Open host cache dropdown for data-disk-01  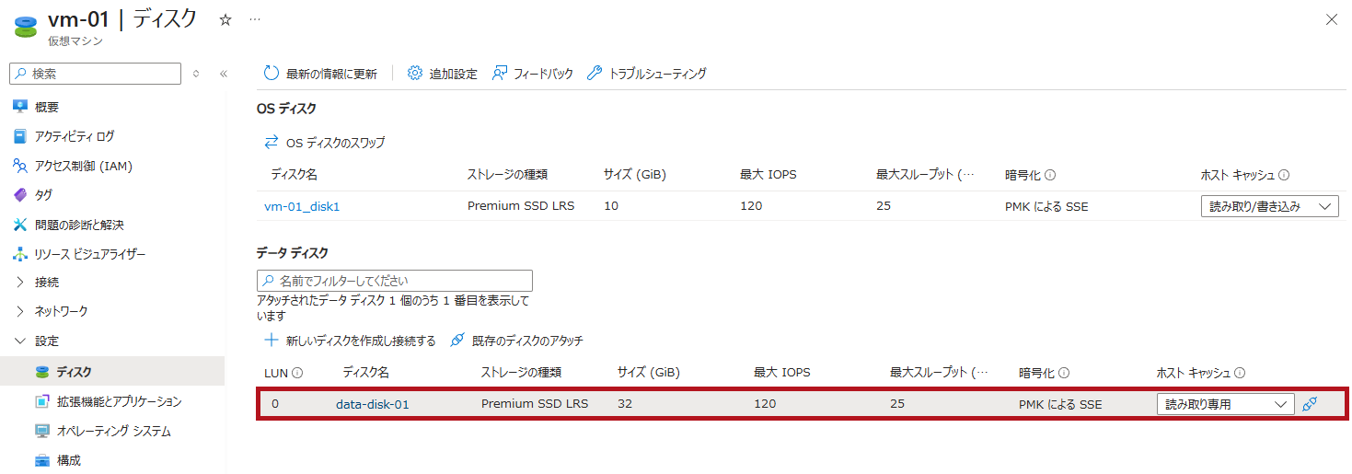tap(1225, 404)
